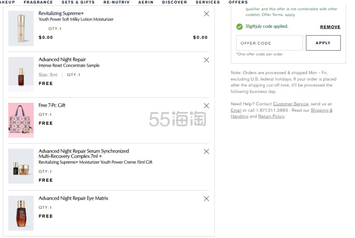Click the One offer code per order note
Viewport: 355px width, 238px height.
click(260, 54)
